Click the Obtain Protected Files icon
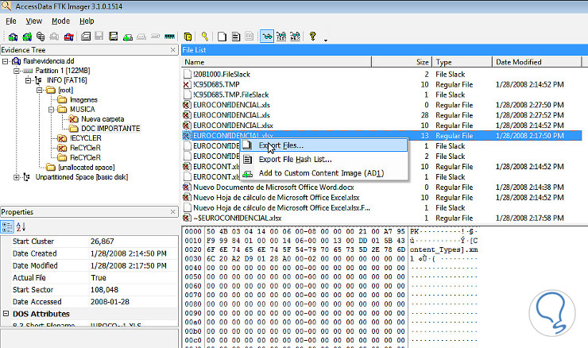Viewport: 588px width, 348px height. 188,37
